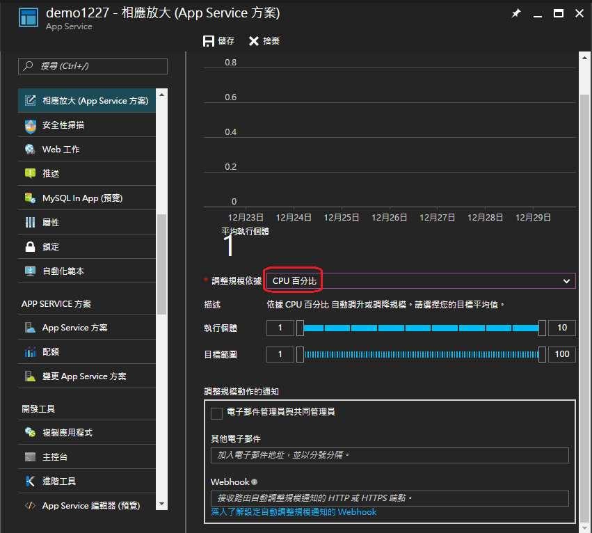Click the App Service 編輯器 code icon

[30, 505]
